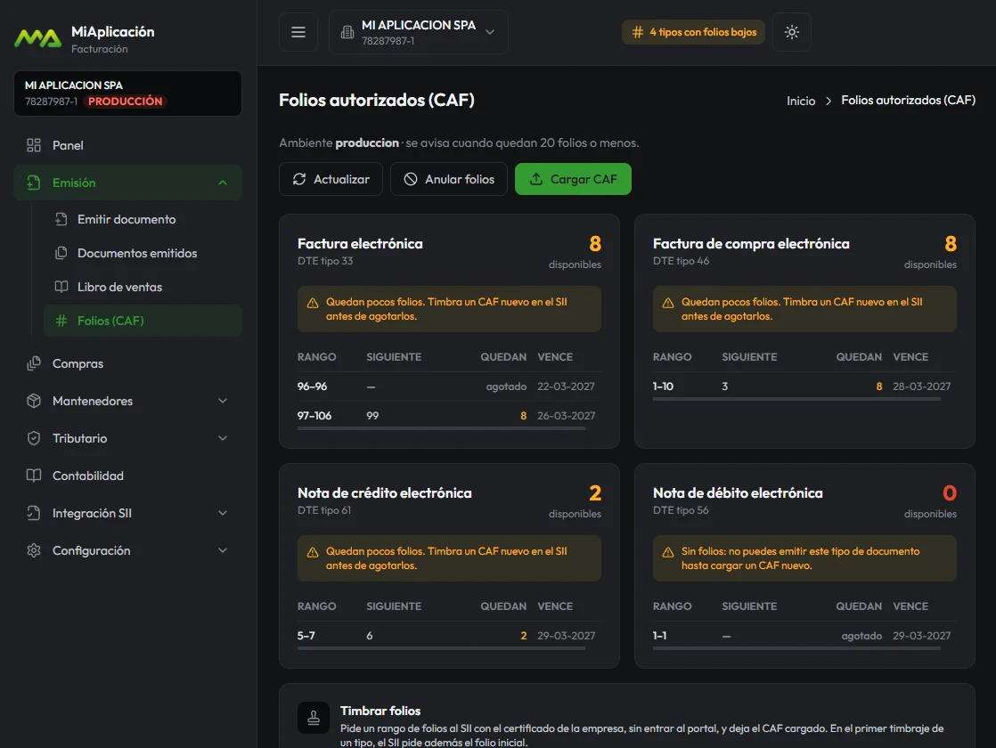The height and width of the screenshot is (748, 996).
Task: Click the progress bar under range 1–10
Action: tap(796, 400)
